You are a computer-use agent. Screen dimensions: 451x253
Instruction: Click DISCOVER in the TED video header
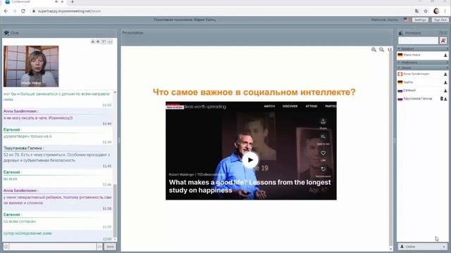coord(290,106)
